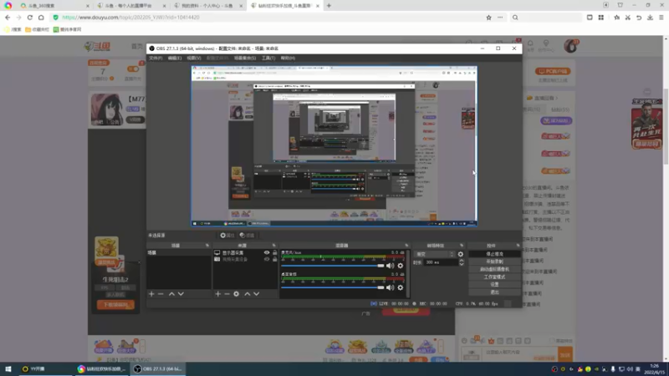This screenshot has width=669, height=376.
Task: Lock the display capture source
Action: 275,253
